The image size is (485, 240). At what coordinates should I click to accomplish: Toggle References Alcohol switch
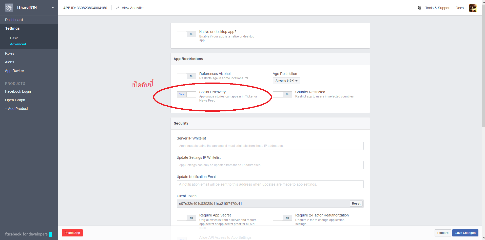(186, 76)
